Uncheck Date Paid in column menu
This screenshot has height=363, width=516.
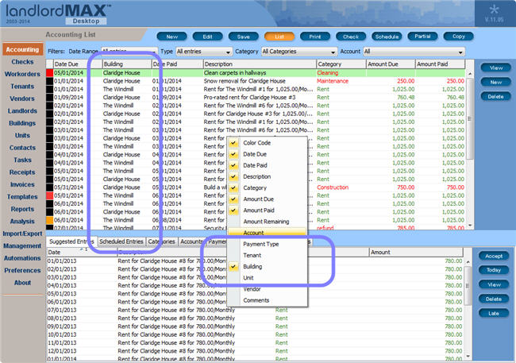point(233,165)
